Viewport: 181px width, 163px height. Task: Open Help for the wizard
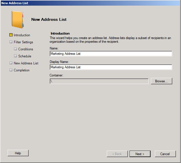[x=18, y=153]
